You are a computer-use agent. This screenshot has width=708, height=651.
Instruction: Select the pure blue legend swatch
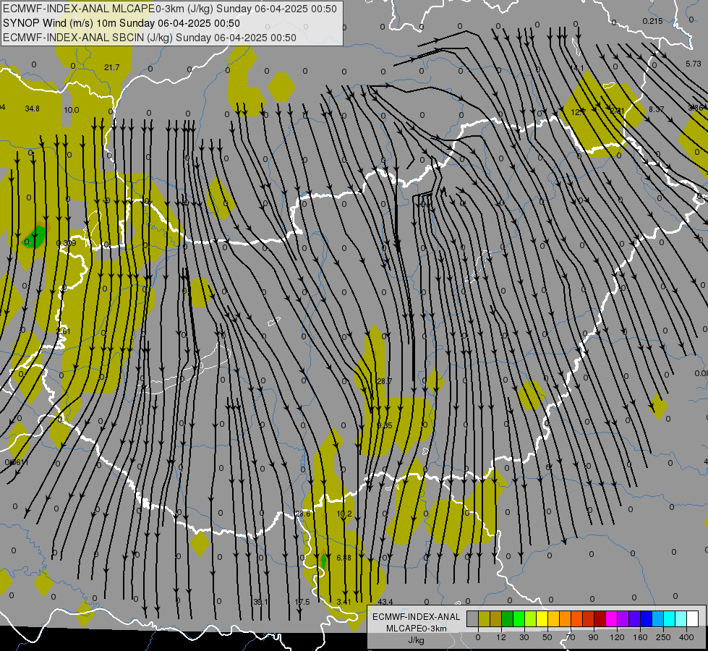pyautogui.click(x=646, y=618)
